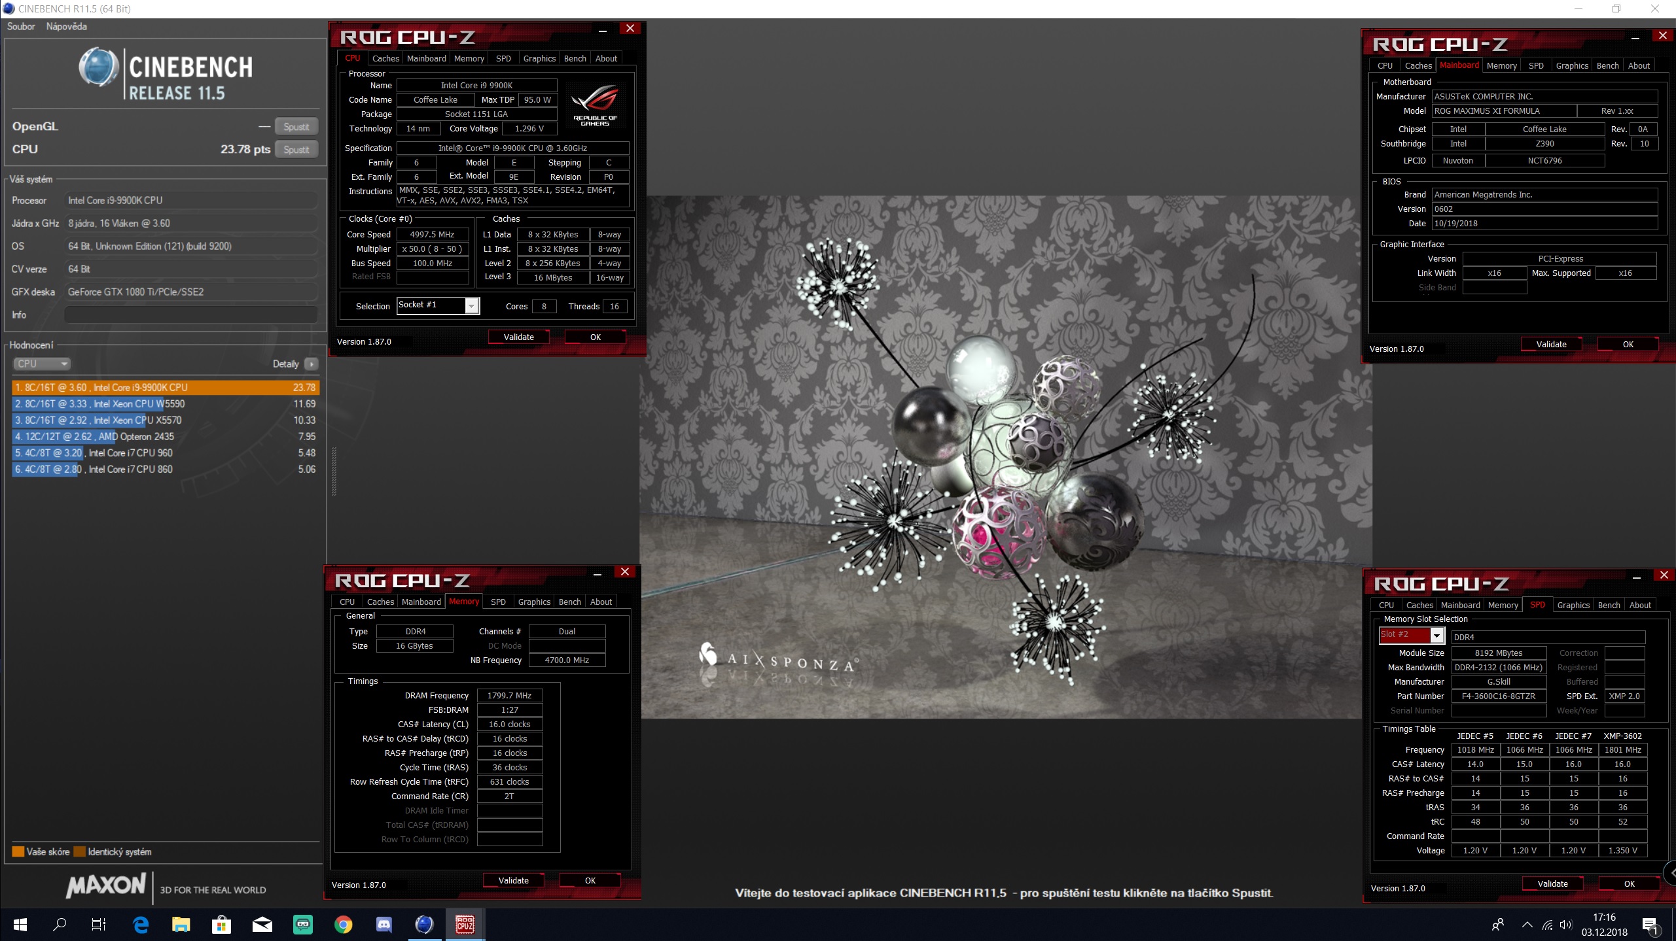Switch to Caches tab in CPU tab window
1676x941 pixels.
(x=385, y=58)
